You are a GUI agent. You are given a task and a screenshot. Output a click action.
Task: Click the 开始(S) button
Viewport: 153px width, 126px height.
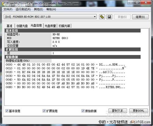pyautogui.click(x=122, y=17)
